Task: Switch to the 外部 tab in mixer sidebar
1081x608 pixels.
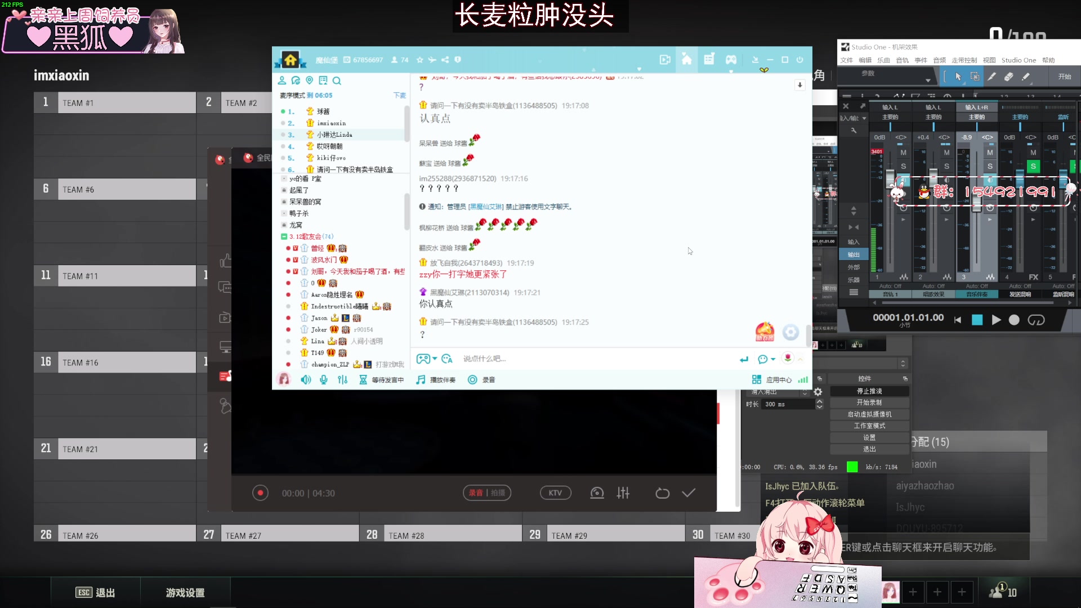Action: (854, 267)
